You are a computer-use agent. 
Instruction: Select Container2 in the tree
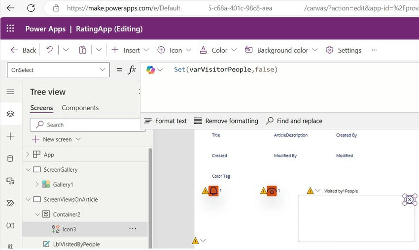pyautogui.click(x=67, y=215)
